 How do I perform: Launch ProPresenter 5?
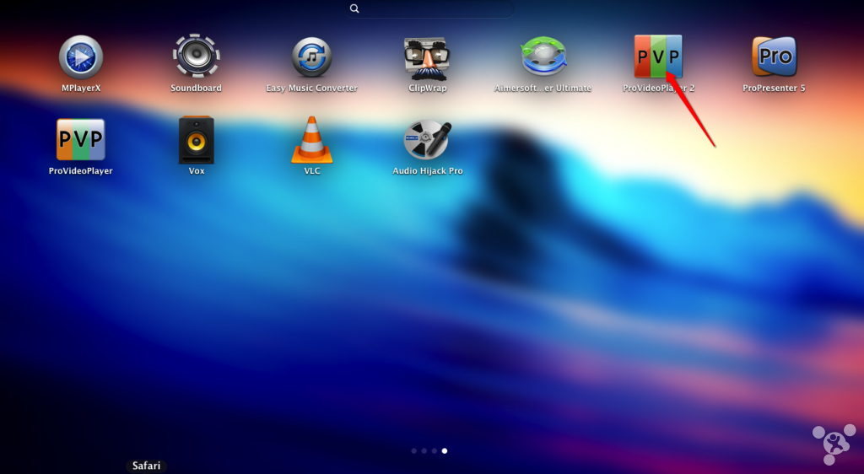tap(774, 57)
